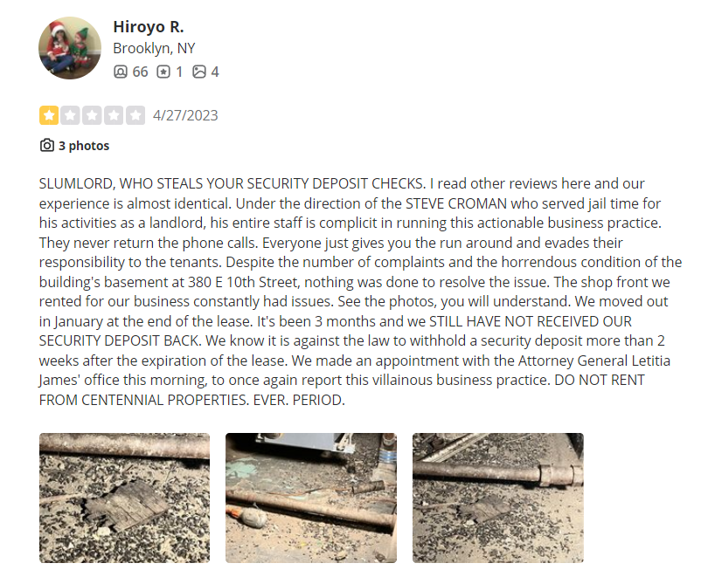701x577 pixels.
Task: Click the fourth empty rating star
Action: [x=114, y=115]
